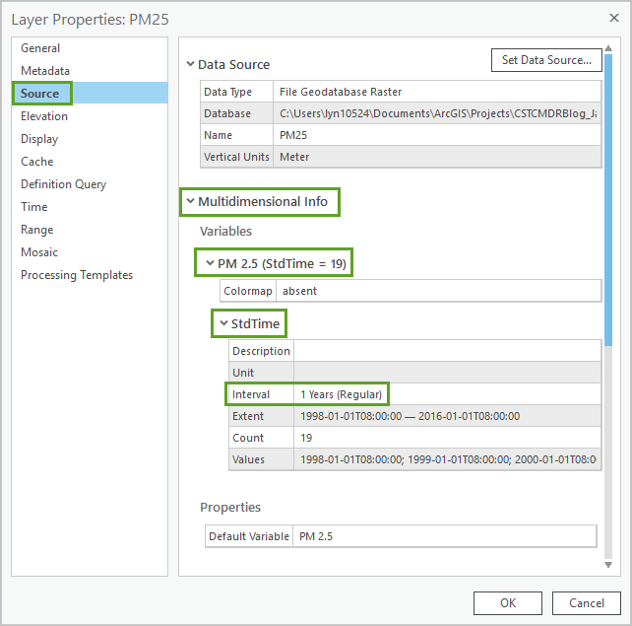Switch to the Time tab
632x626 pixels.
click(34, 207)
